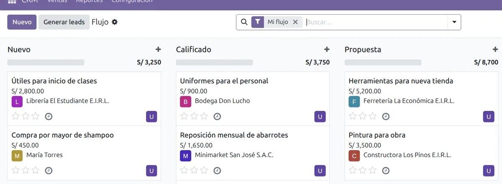Open the apps grid menu icon

12,1
